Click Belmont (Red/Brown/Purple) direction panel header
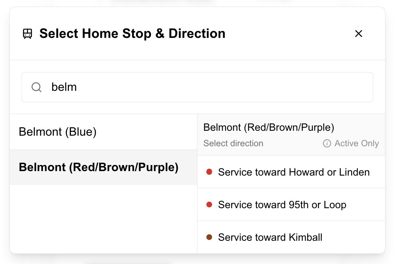Image resolution: width=394 pixels, height=264 pixels. click(269, 128)
